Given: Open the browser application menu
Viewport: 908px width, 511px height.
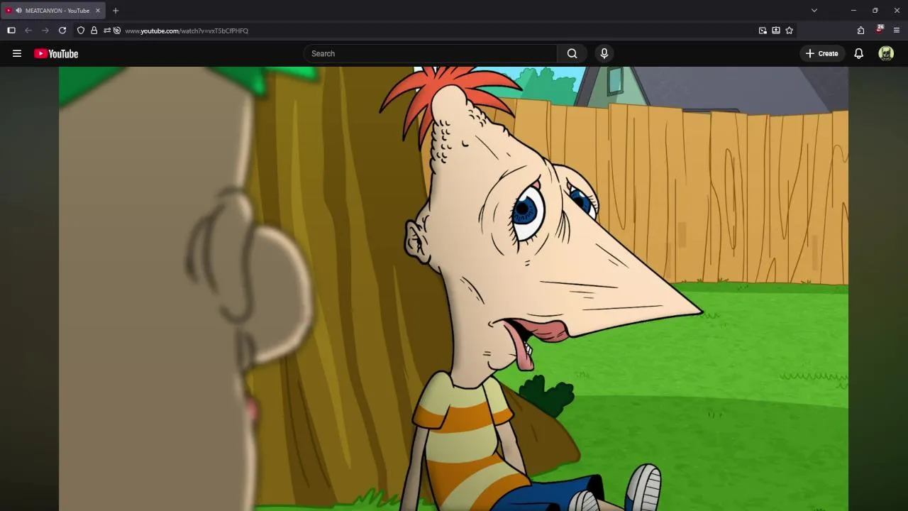Looking at the screenshot, I should point(897,31).
